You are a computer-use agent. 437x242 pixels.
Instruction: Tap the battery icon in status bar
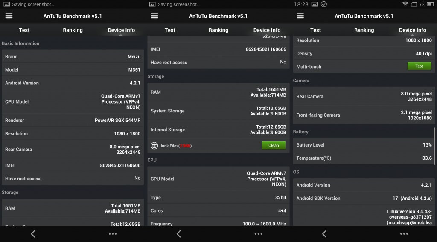click(x=431, y=4)
